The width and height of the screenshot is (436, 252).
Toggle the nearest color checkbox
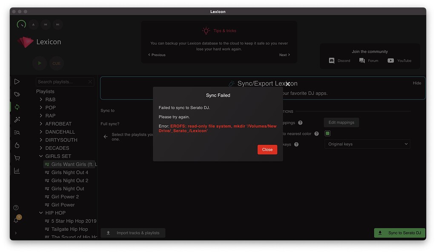tap(327, 133)
